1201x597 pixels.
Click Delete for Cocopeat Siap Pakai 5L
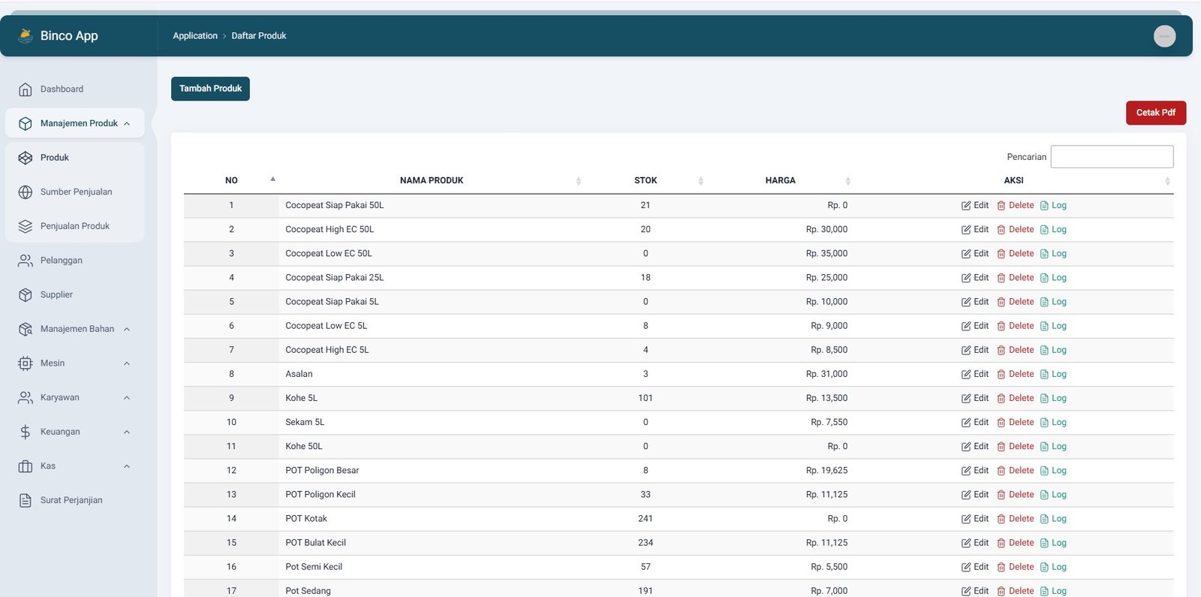coord(1016,302)
